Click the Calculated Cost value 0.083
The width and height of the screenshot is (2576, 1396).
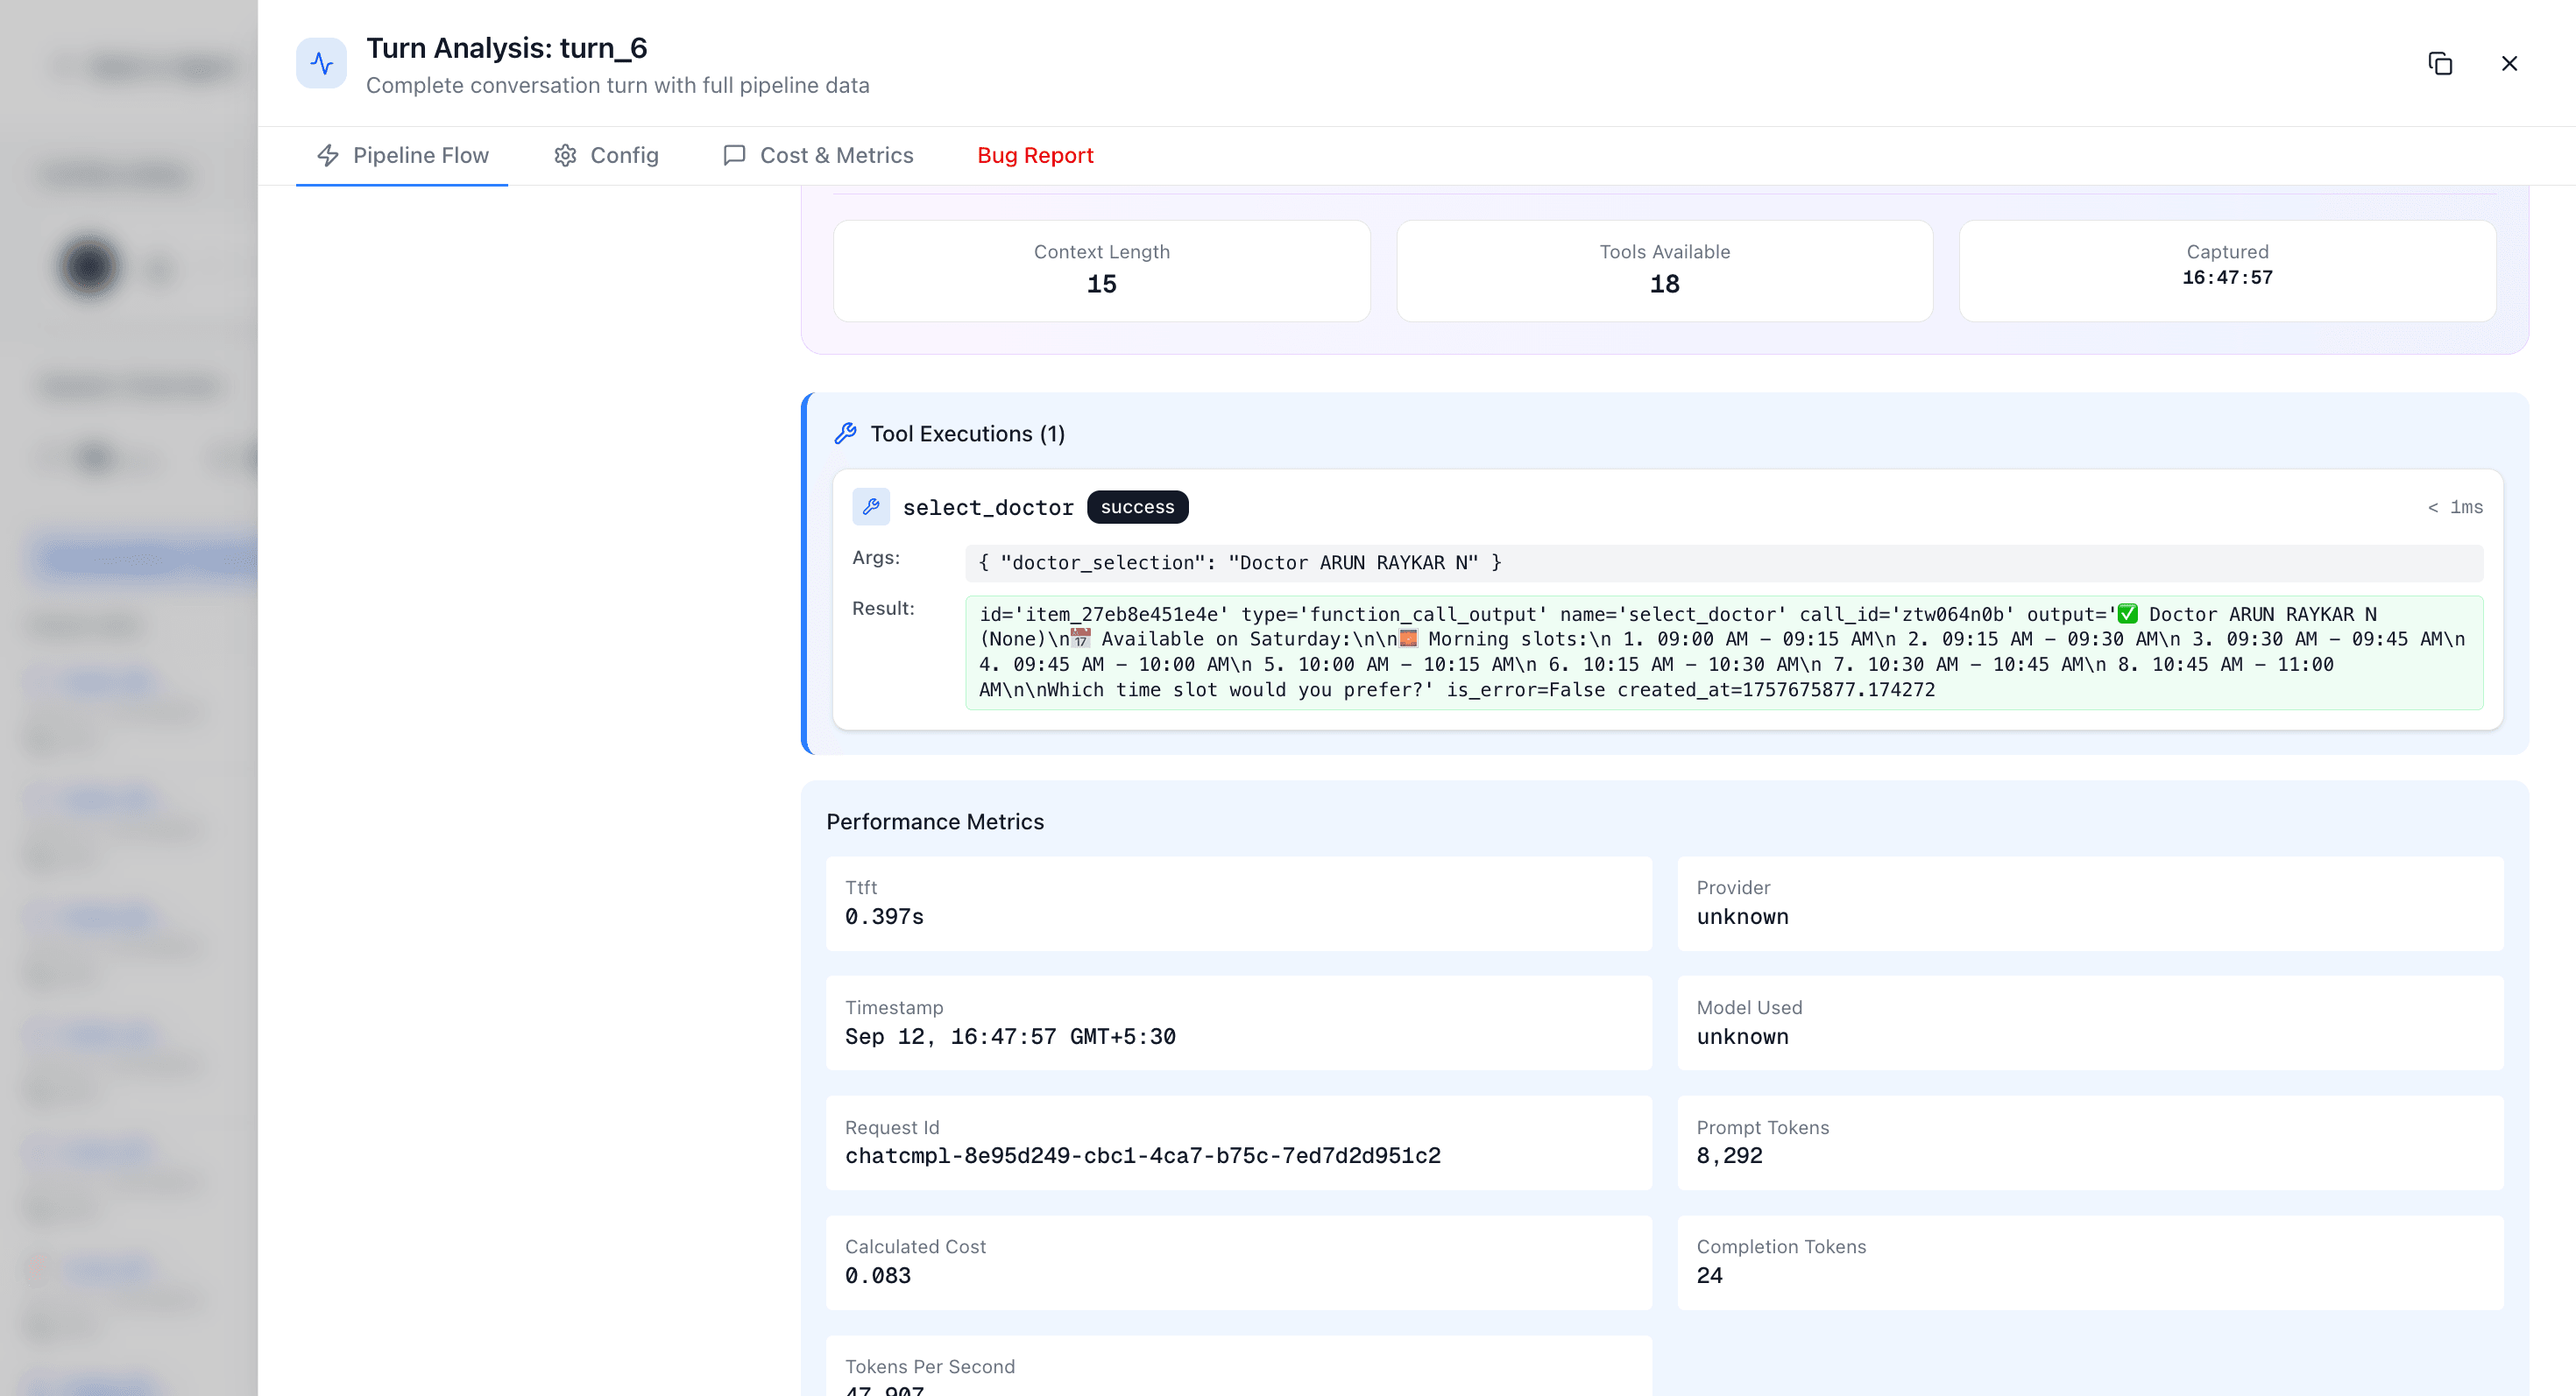click(x=877, y=1275)
